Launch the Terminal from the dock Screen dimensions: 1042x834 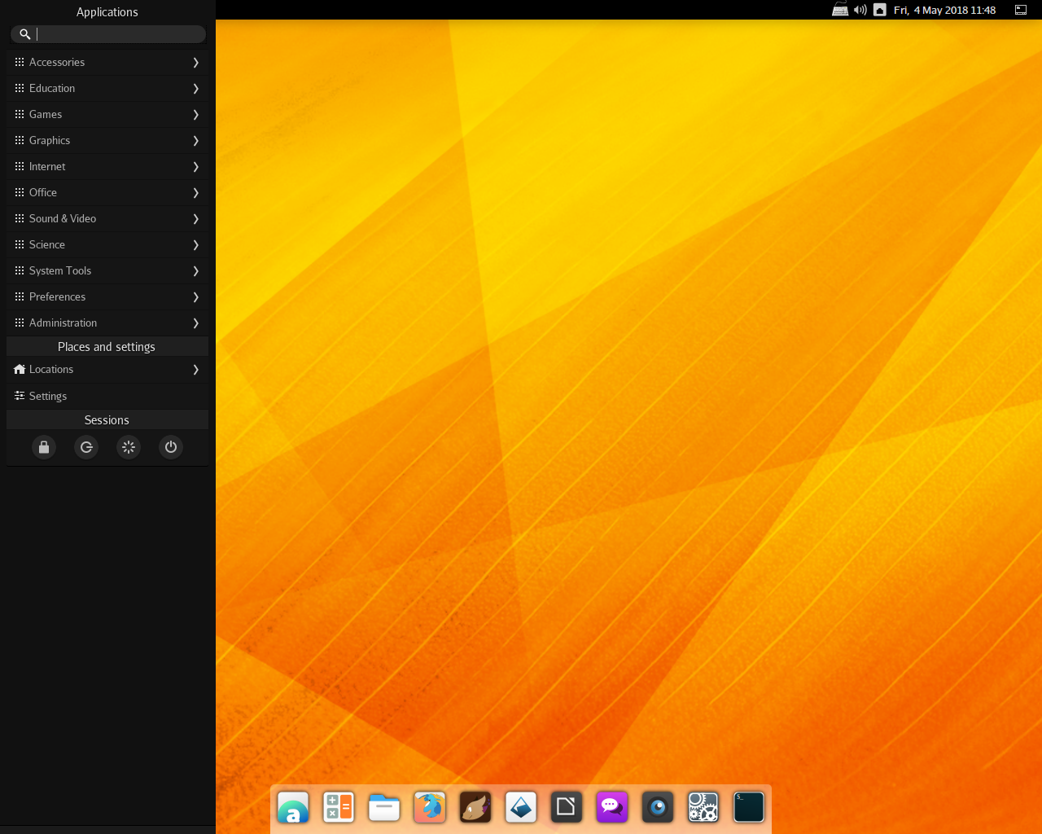point(748,807)
